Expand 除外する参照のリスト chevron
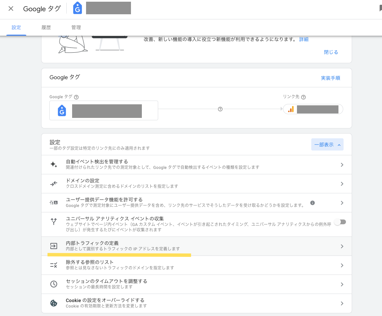Image resolution: width=382 pixels, height=316 pixels. click(342, 265)
